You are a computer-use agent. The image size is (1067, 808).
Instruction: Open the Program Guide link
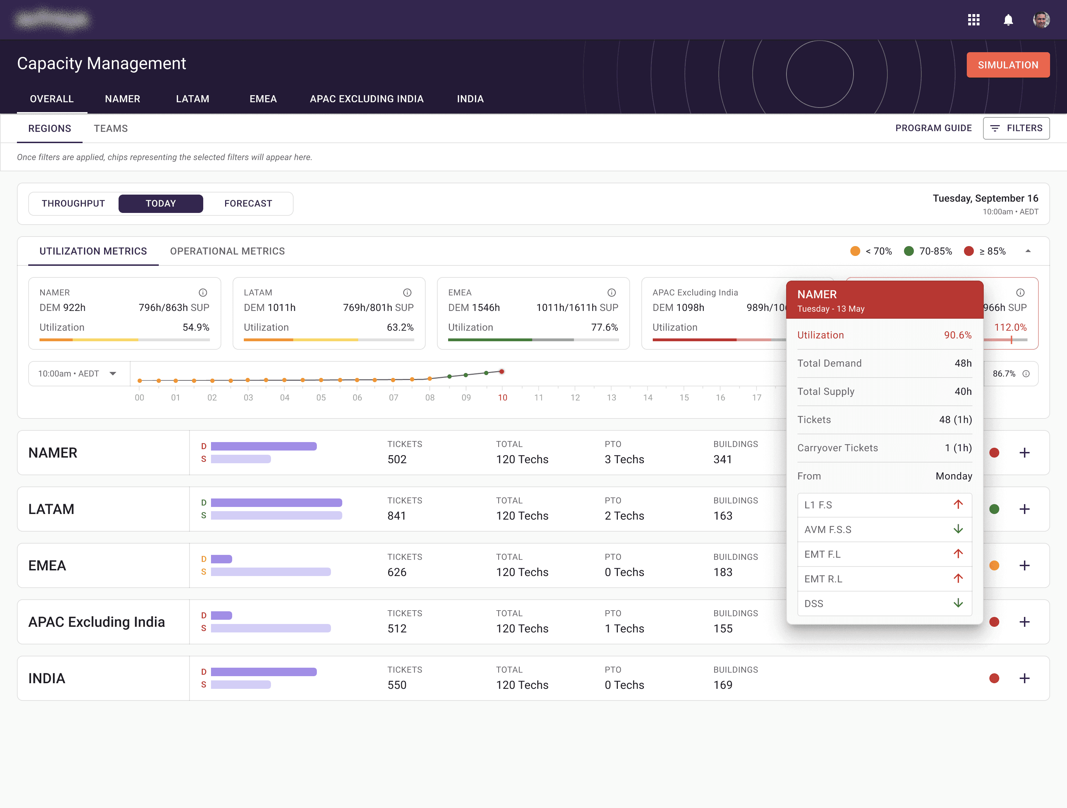[x=933, y=128]
